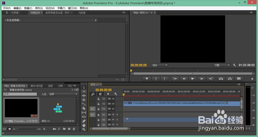The image size is (258, 137).
Task: Open program monitor sequence dropdown arrow
Action: 151,13
